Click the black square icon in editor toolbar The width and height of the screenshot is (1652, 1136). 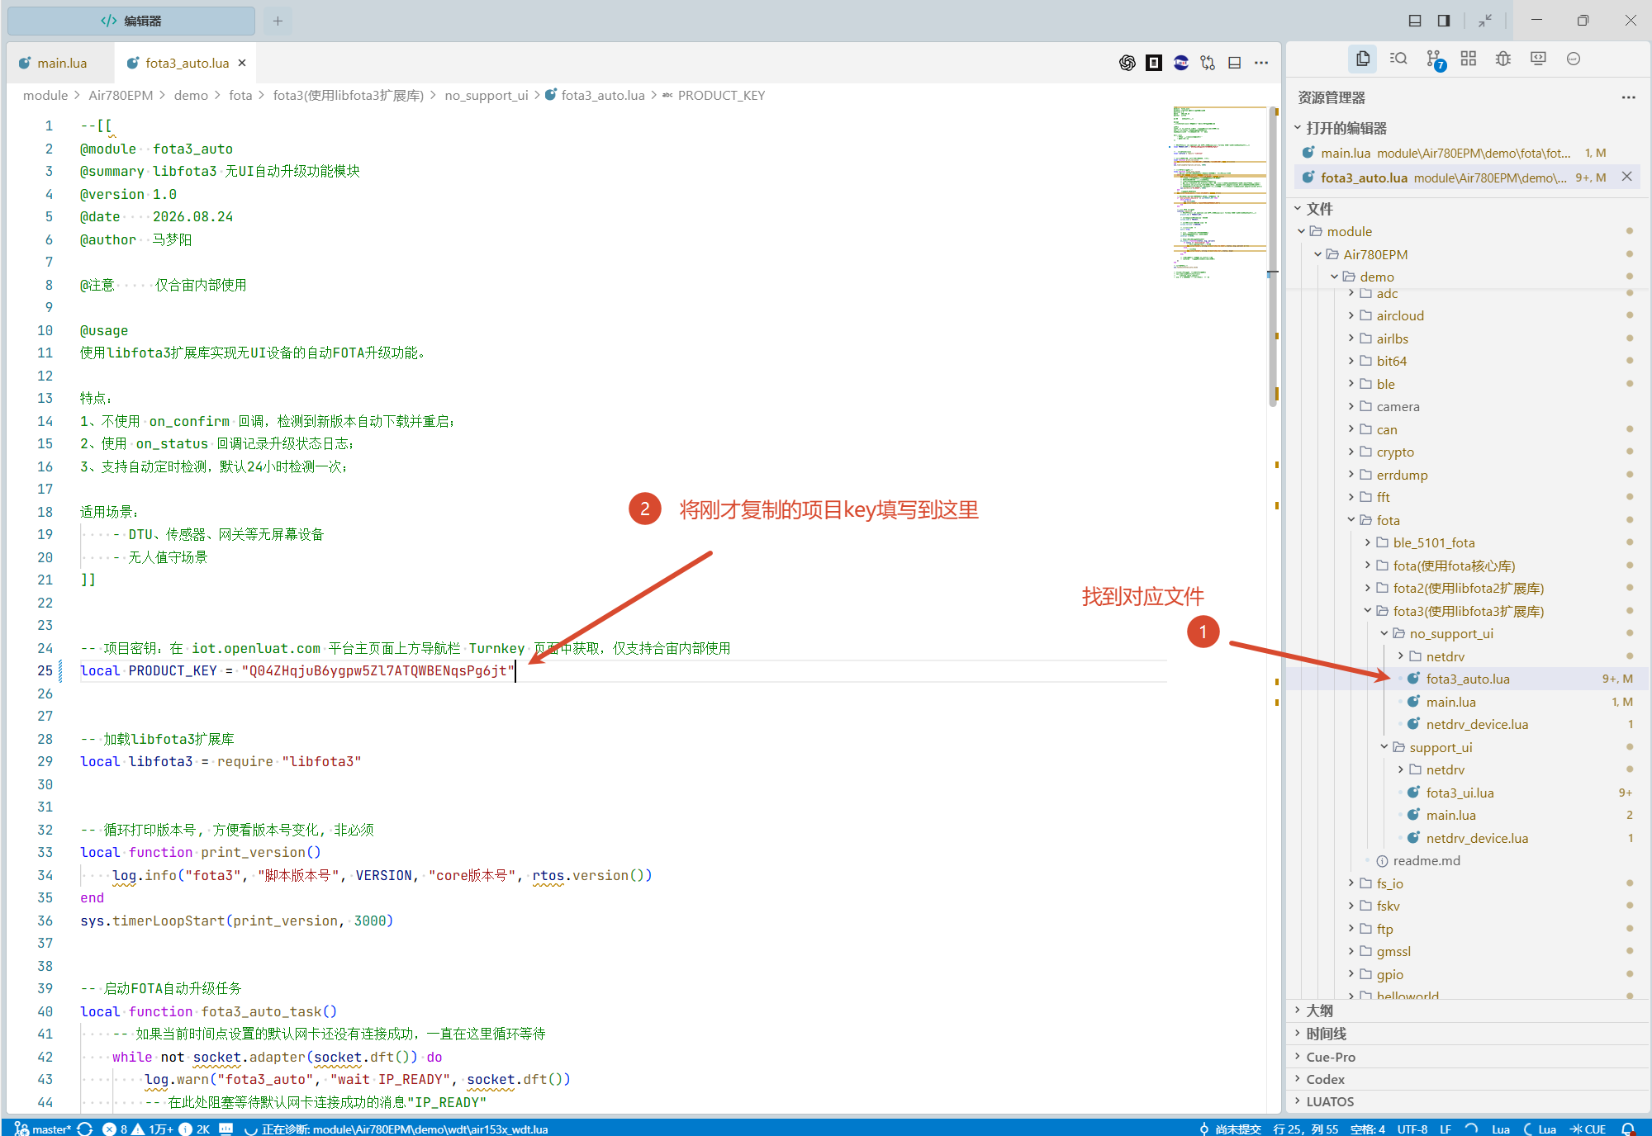pyautogui.click(x=1154, y=63)
